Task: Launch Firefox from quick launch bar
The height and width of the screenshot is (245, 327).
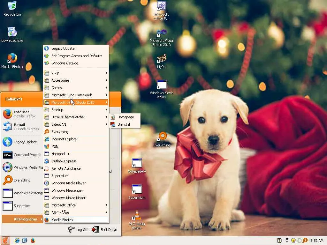Action: tap(33, 241)
